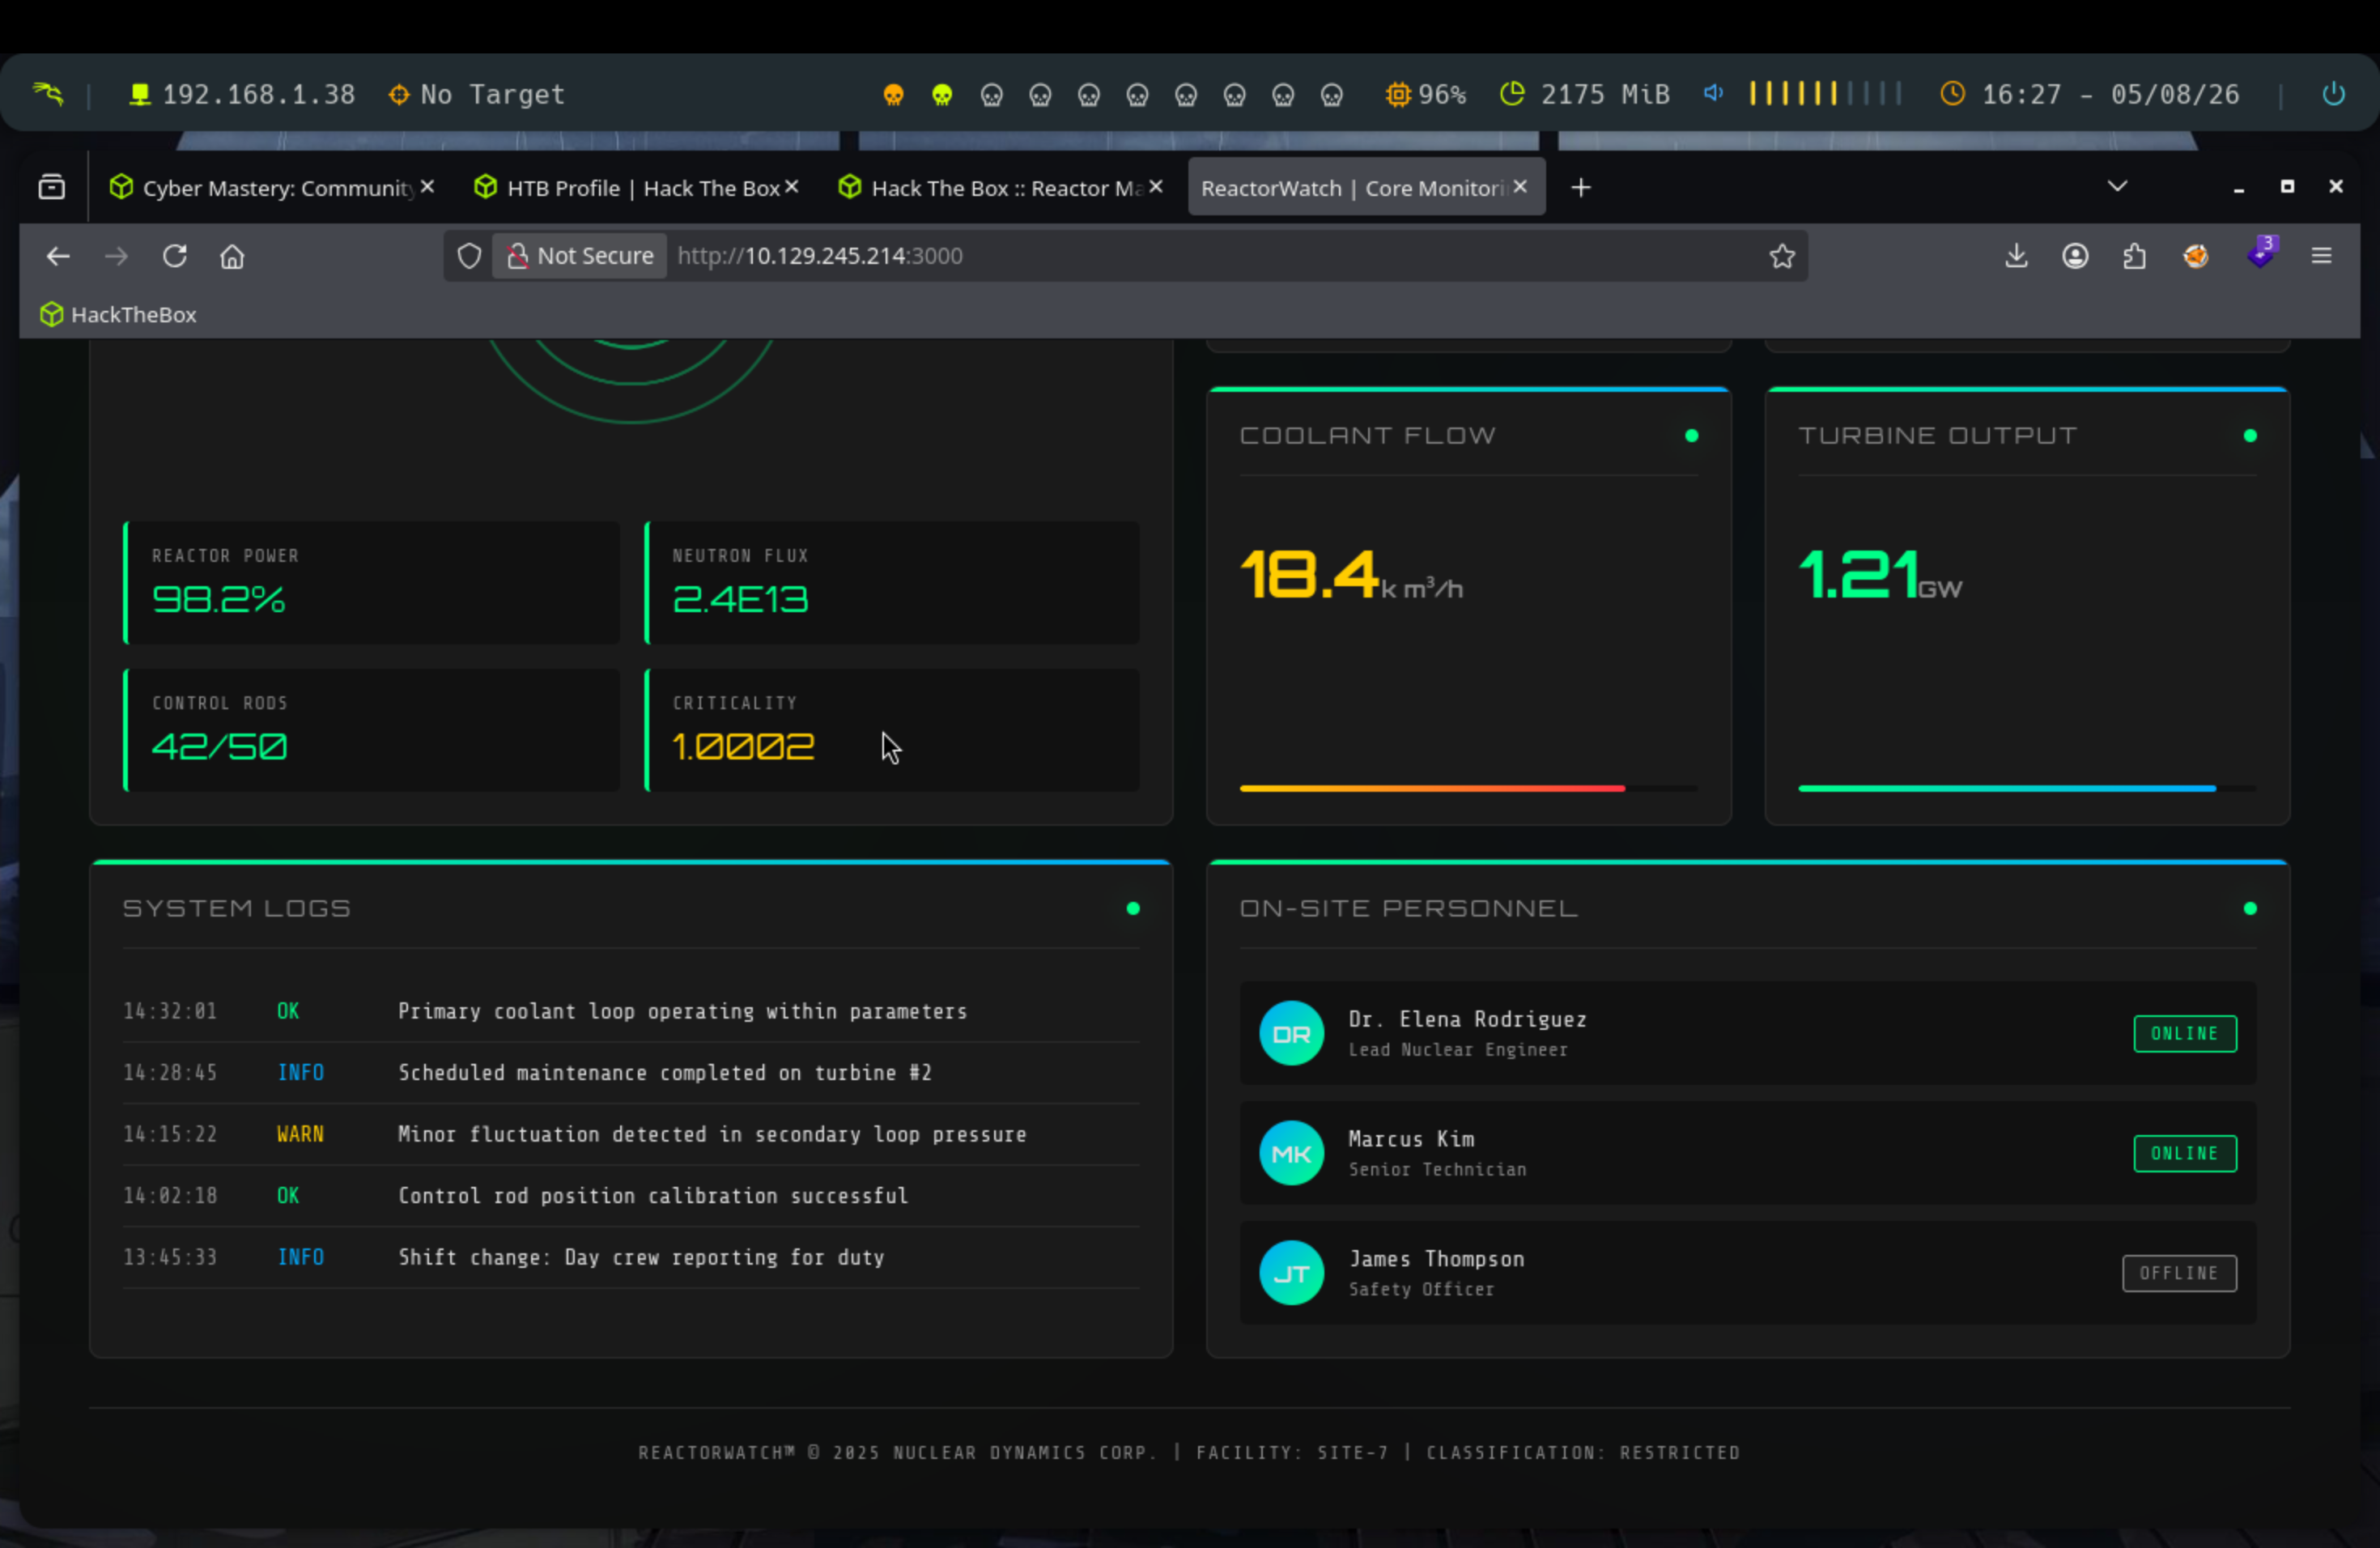
Task: Open the browser home page
Action: (232, 256)
